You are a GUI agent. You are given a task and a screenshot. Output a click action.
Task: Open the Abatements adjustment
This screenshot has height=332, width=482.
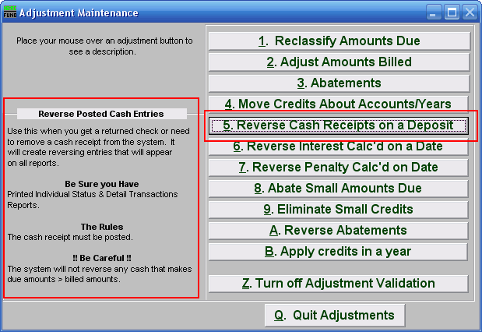tap(339, 83)
